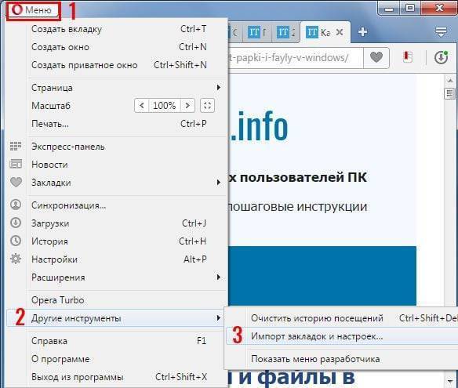Click the address bar URL field
This screenshot has height=388, width=458.
click(x=296, y=57)
